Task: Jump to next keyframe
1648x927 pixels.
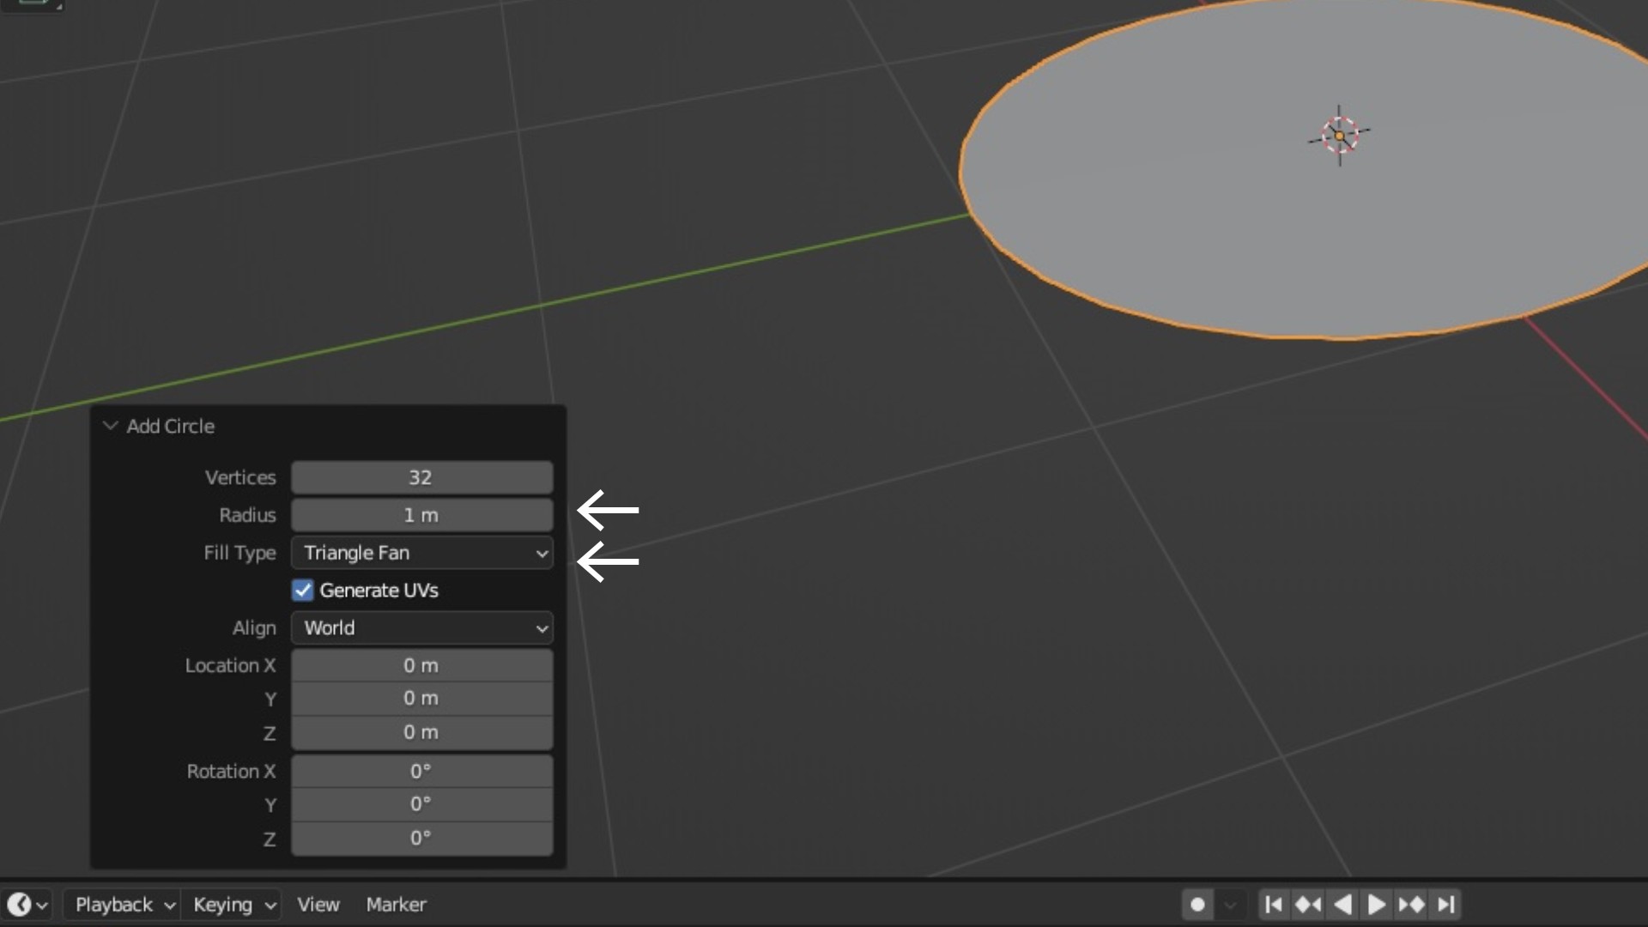Action: [1411, 905]
